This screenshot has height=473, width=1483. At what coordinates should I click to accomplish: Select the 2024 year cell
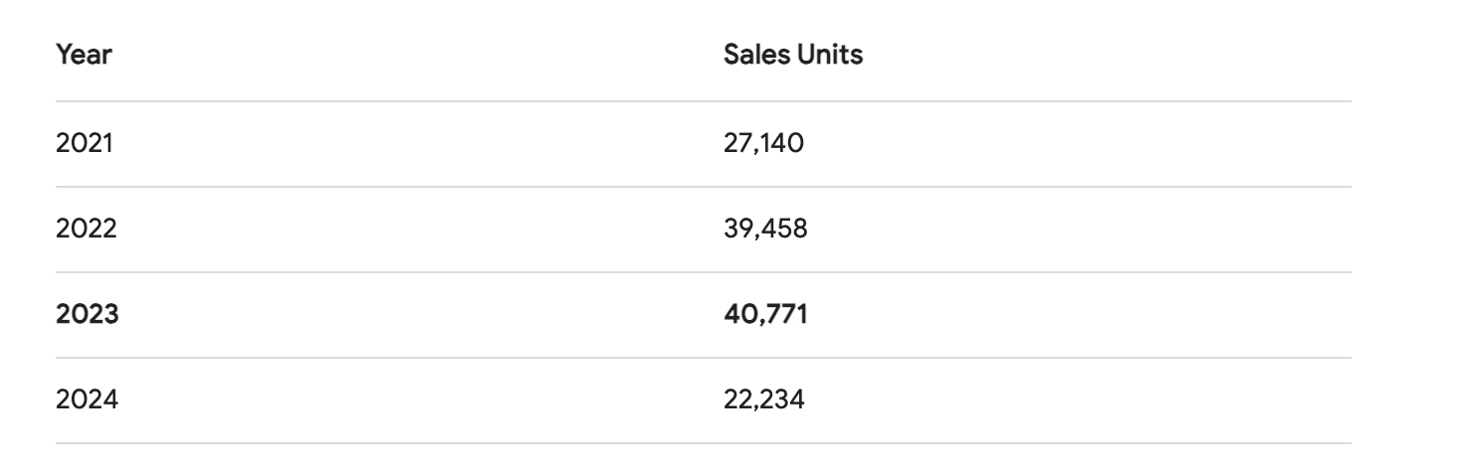click(87, 400)
